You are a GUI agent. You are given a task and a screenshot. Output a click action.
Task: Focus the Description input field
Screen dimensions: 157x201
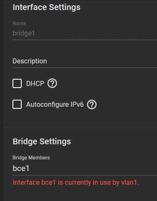(85, 61)
